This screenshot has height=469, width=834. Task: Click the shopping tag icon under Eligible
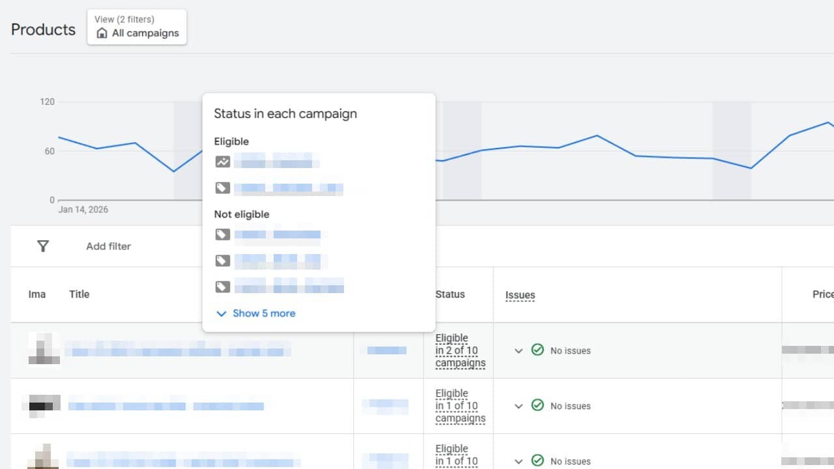point(223,188)
